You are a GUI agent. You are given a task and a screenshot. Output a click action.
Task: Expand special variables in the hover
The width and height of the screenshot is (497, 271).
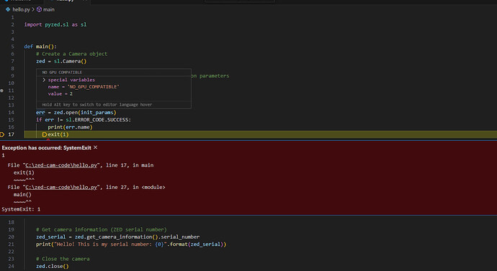[44, 80]
